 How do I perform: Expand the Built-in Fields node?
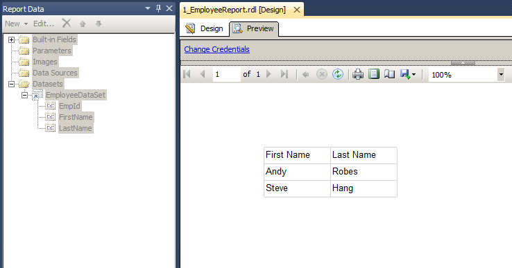tap(11, 39)
